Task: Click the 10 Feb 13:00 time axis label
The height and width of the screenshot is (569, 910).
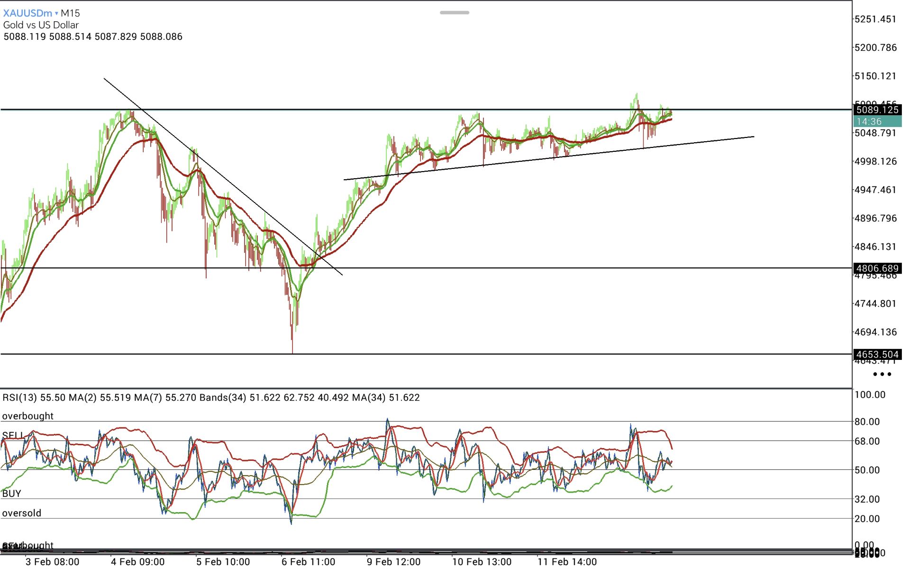Action: pyautogui.click(x=482, y=562)
